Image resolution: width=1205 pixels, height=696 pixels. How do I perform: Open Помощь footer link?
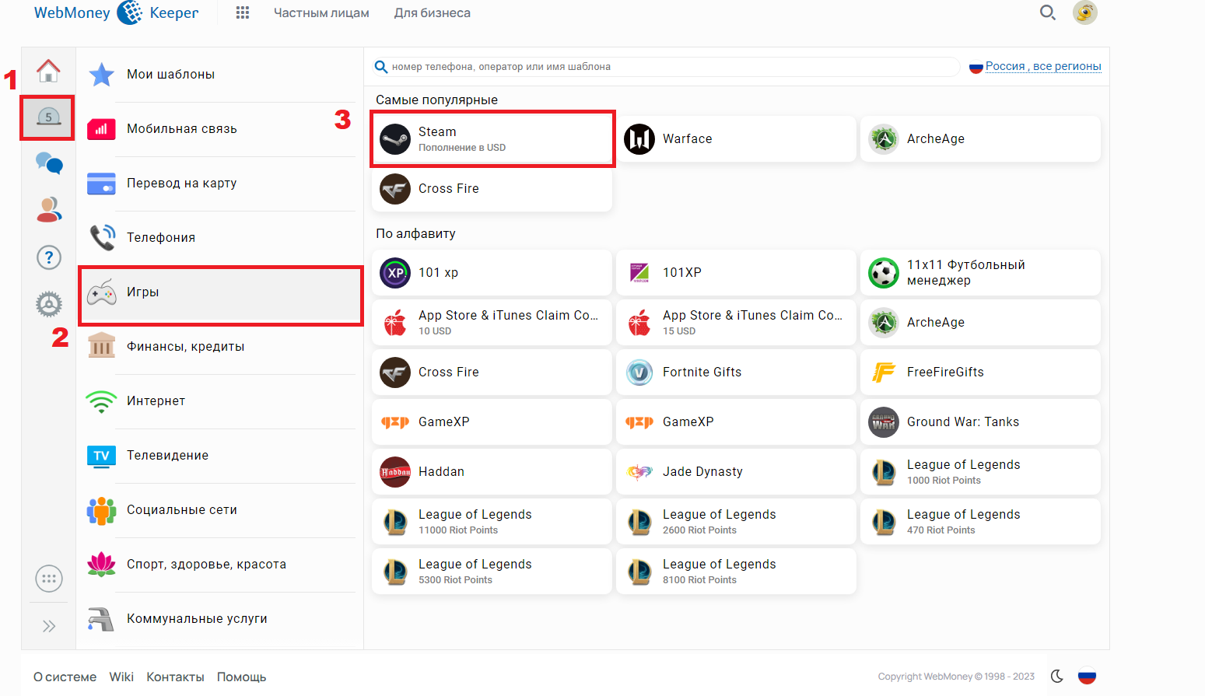point(241,677)
